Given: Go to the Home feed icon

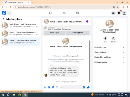Looking at the screenshot, I should [x=51, y=13].
